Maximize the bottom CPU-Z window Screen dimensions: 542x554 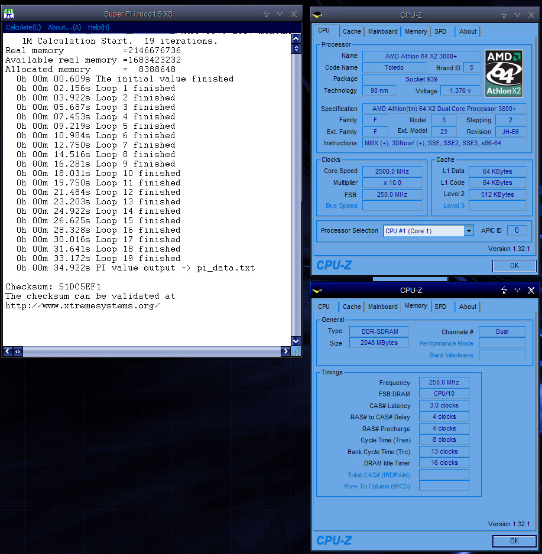pos(518,290)
